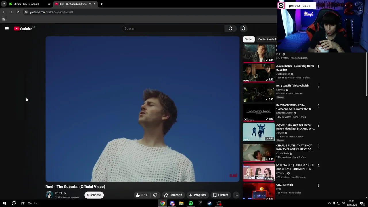Click the youtube.com address bar URL
Viewport: 368px width, 207px height.
coord(52,12)
